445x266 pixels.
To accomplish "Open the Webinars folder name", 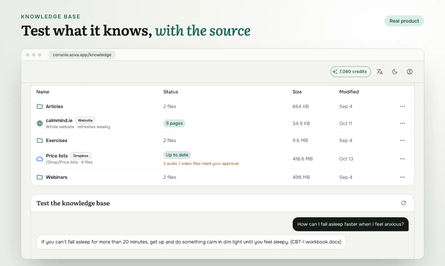I will [x=56, y=177].
